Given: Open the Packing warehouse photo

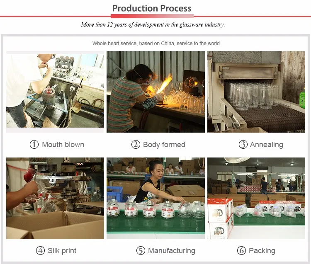Looking at the screenshot, I should click(256, 198).
